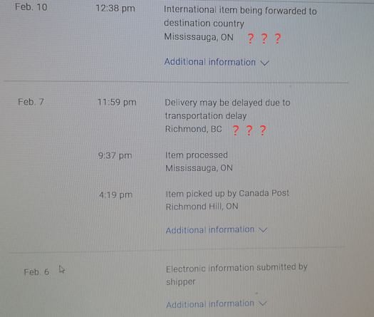Click 'Item processed' status text
The height and width of the screenshot is (317, 374).
[197, 155]
